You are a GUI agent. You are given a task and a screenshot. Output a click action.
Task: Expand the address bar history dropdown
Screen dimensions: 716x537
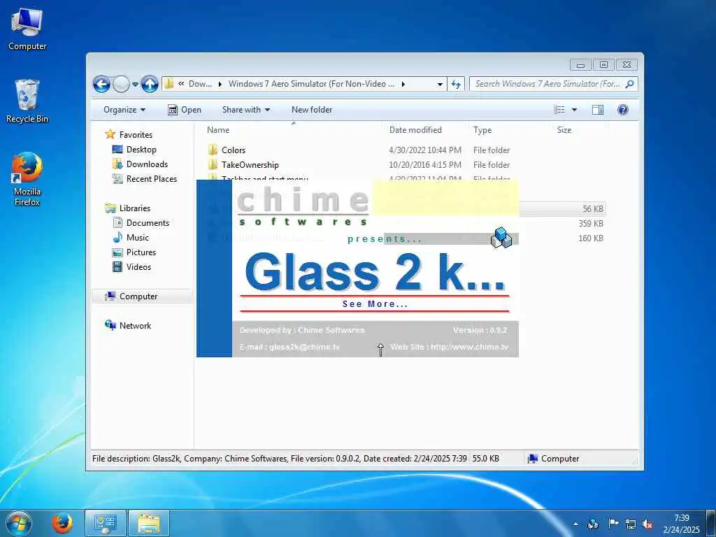pyautogui.click(x=440, y=84)
